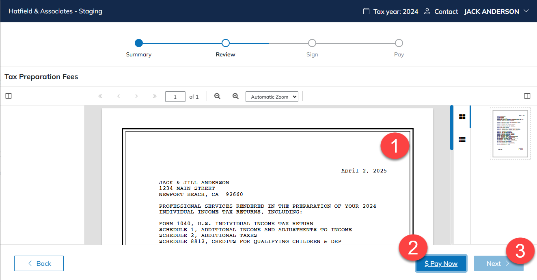Select the Review step
Viewport: 537px width, 280px height.
[226, 43]
